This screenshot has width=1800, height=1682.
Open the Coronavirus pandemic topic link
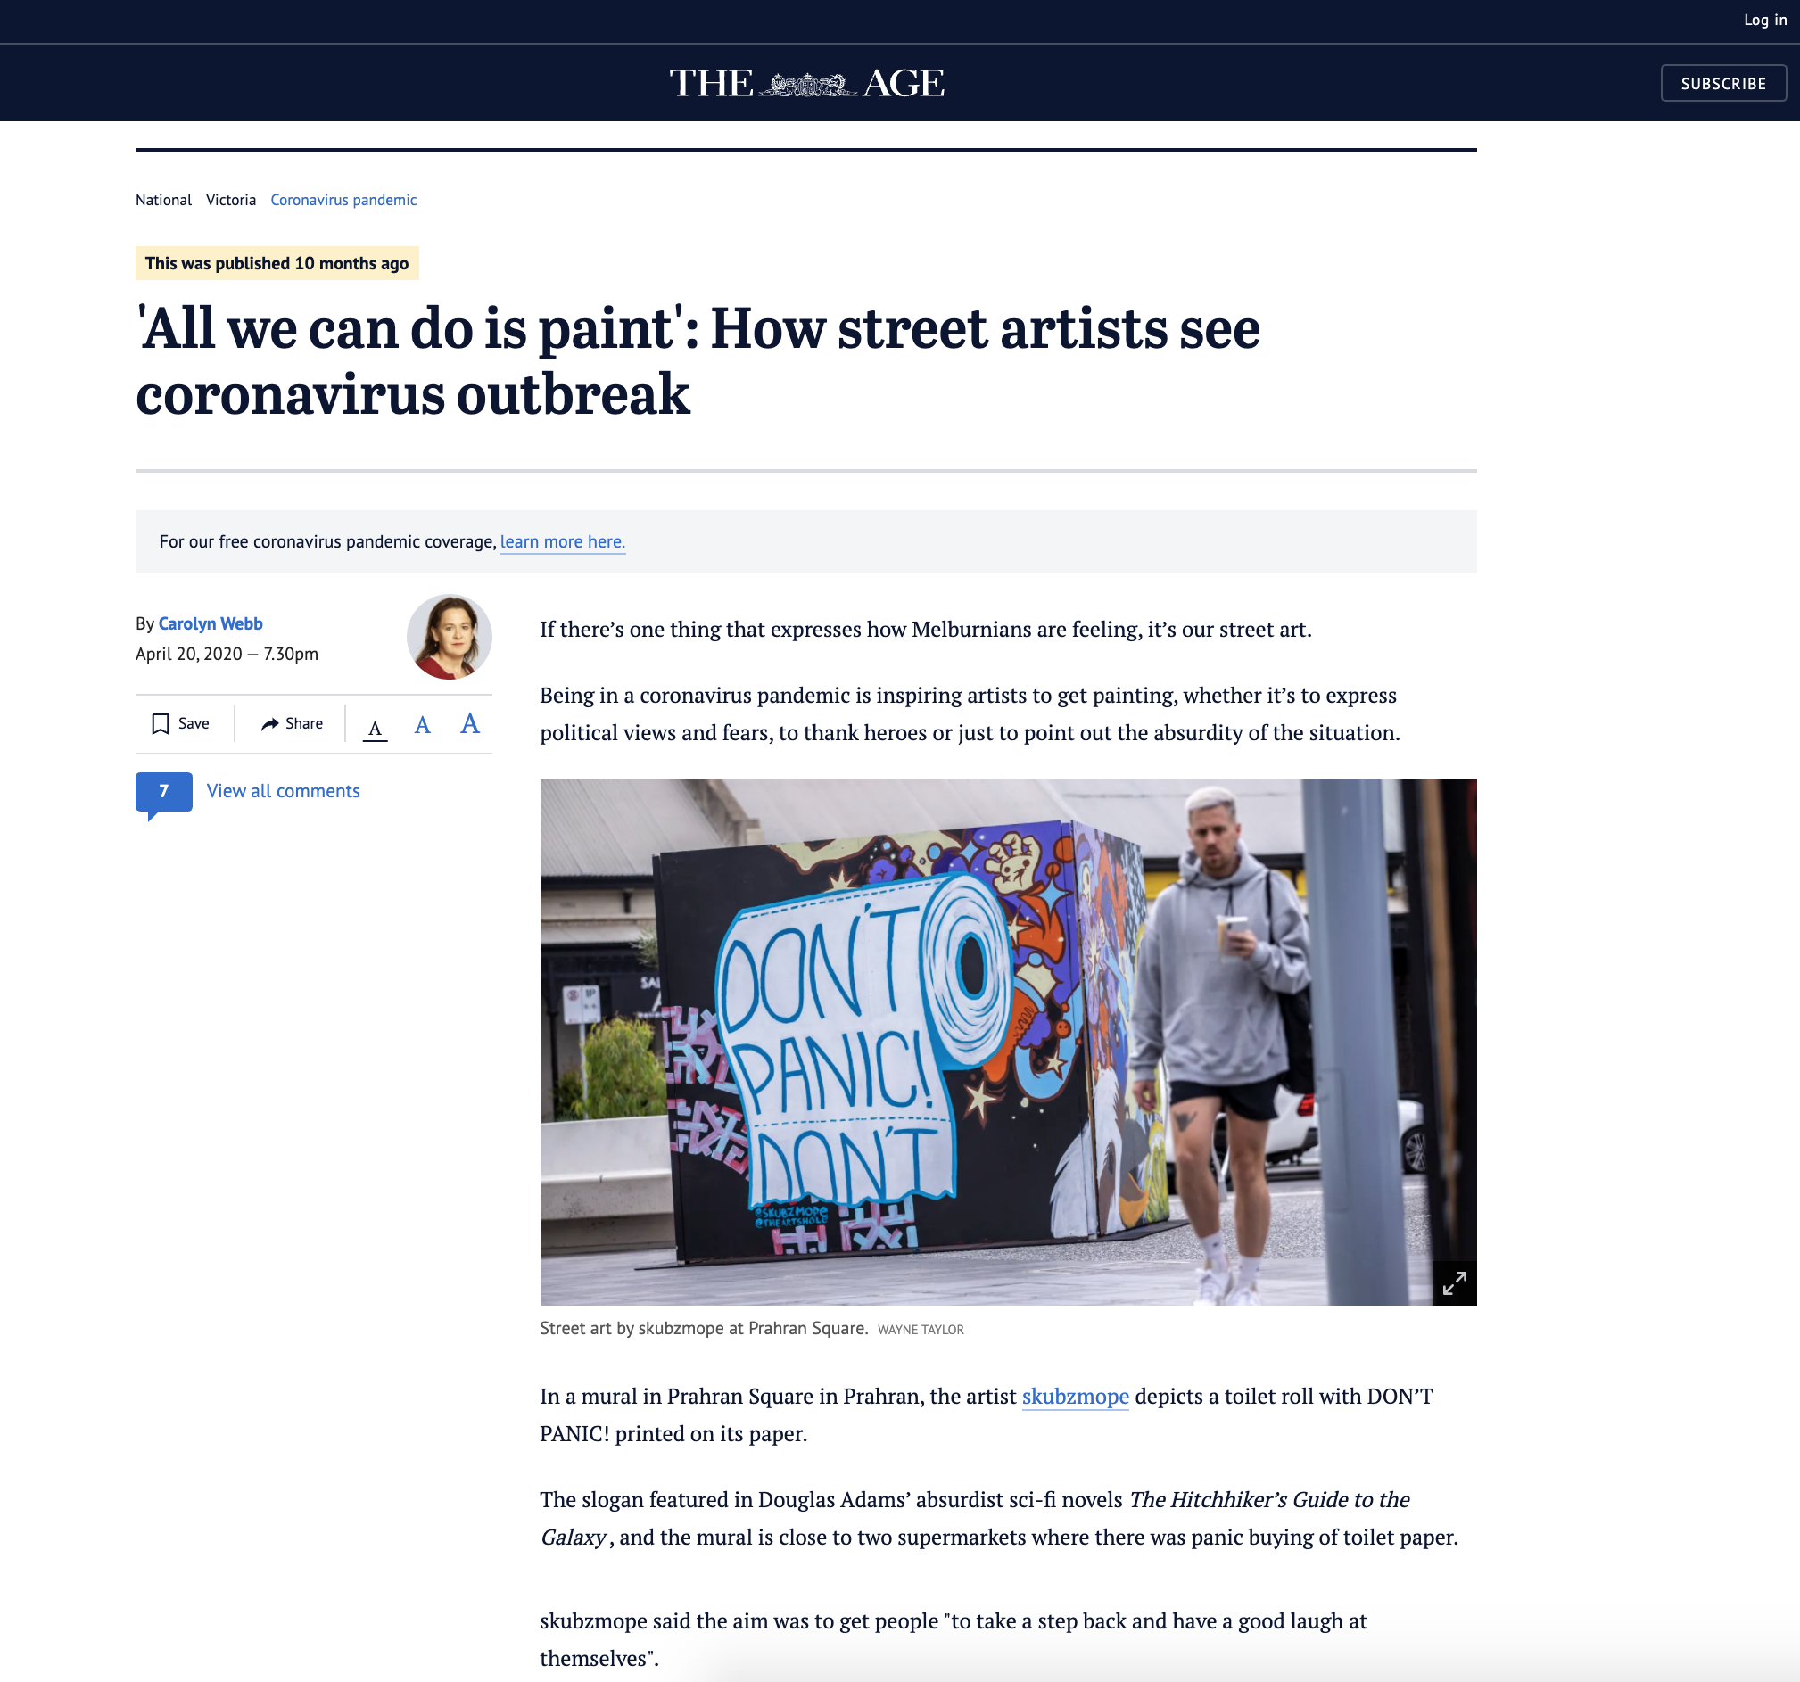[x=343, y=200]
